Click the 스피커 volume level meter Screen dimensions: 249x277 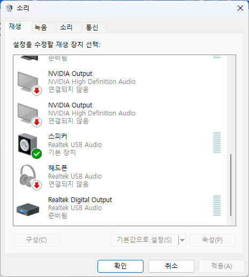coord(217,143)
